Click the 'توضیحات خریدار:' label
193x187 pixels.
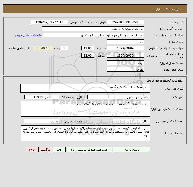[x=173, y=133]
